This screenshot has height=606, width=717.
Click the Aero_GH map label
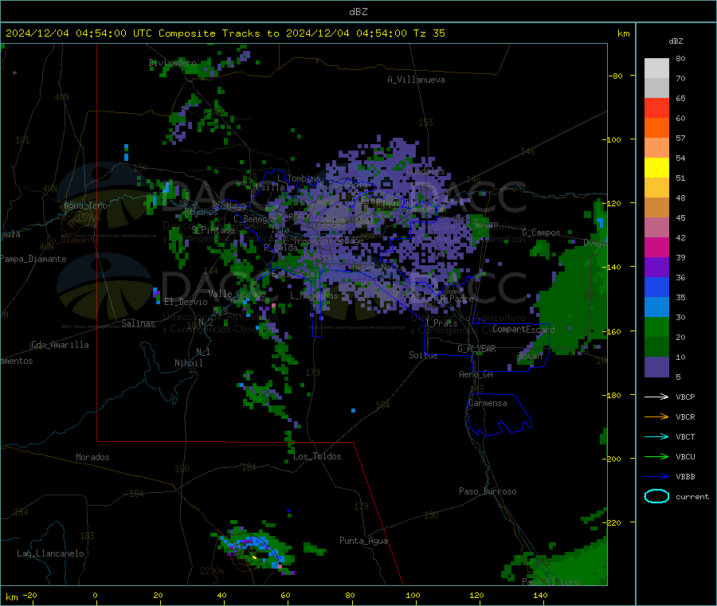click(476, 374)
